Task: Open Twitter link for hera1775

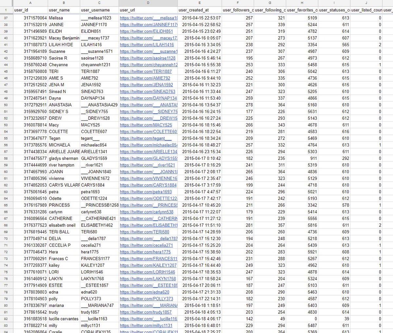Action: (x=145, y=252)
